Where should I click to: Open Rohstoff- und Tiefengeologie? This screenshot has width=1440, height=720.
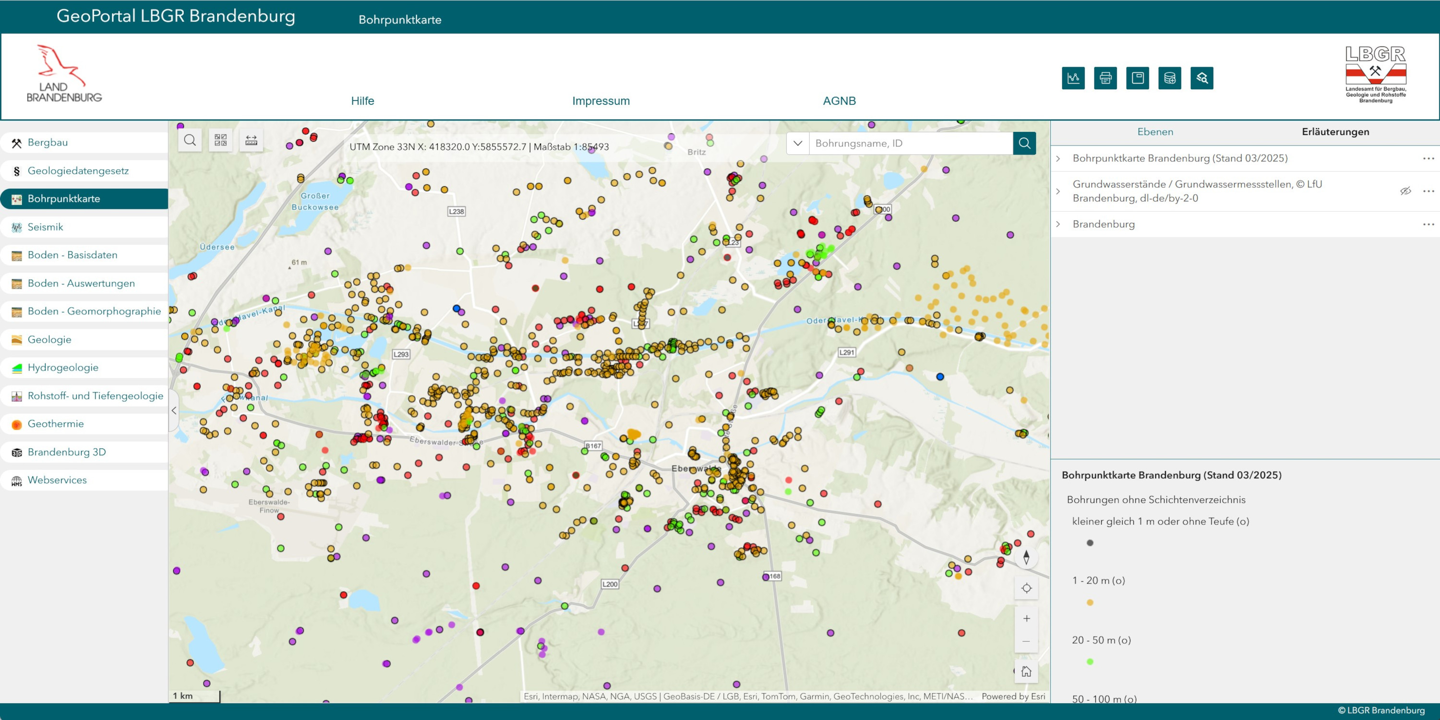pyautogui.click(x=84, y=396)
